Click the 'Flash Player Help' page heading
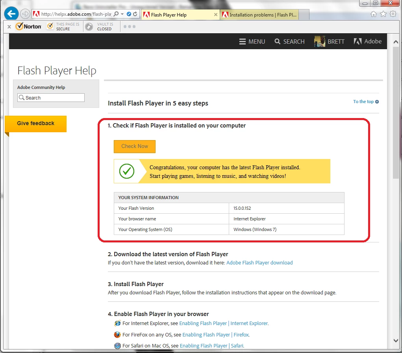Screen dimensions: 402x353 (57, 71)
